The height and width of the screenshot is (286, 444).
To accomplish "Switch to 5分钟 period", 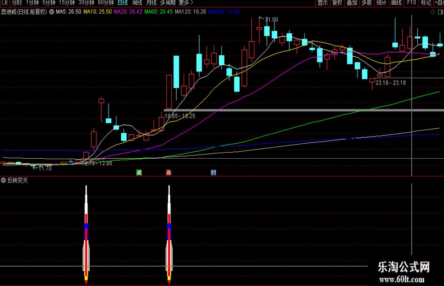I will pyautogui.click(x=49, y=2).
